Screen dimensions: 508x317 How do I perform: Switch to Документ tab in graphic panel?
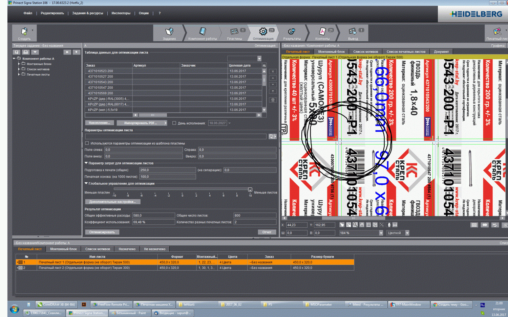click(441, 52)
